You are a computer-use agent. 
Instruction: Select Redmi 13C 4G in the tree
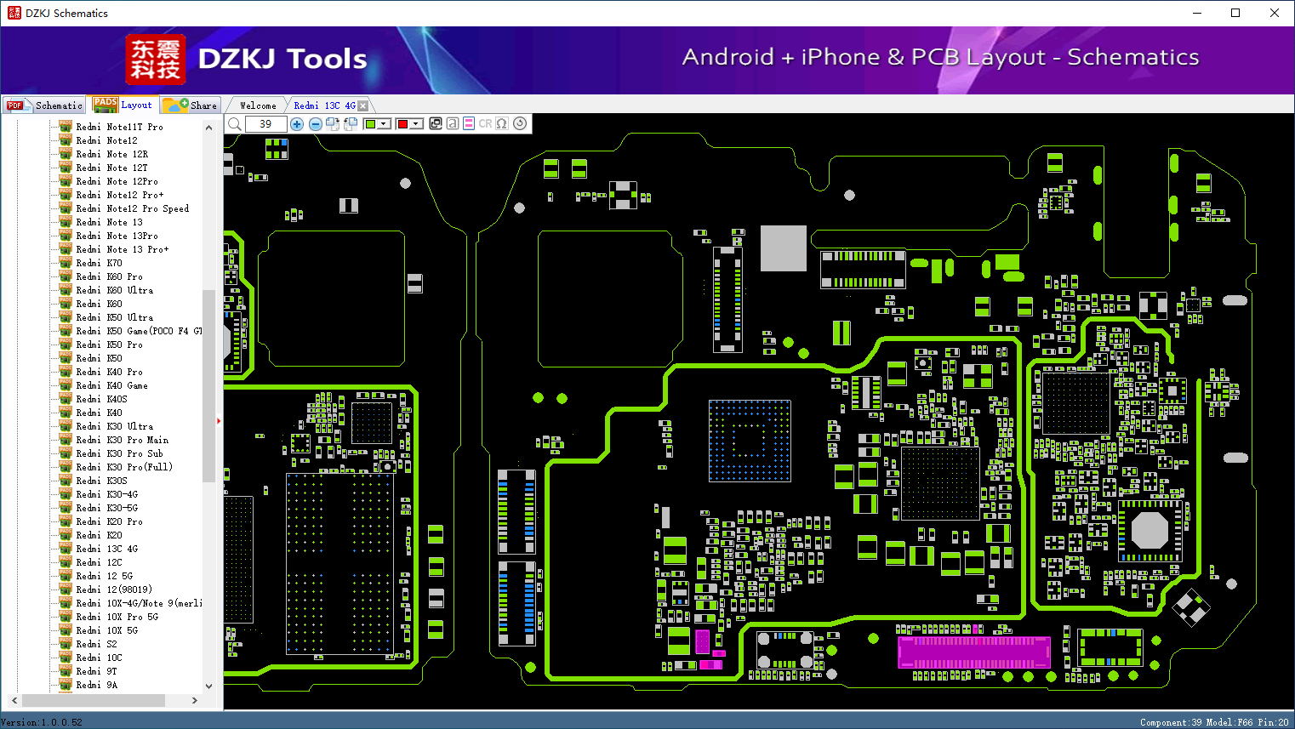click(x=106, y=549)
